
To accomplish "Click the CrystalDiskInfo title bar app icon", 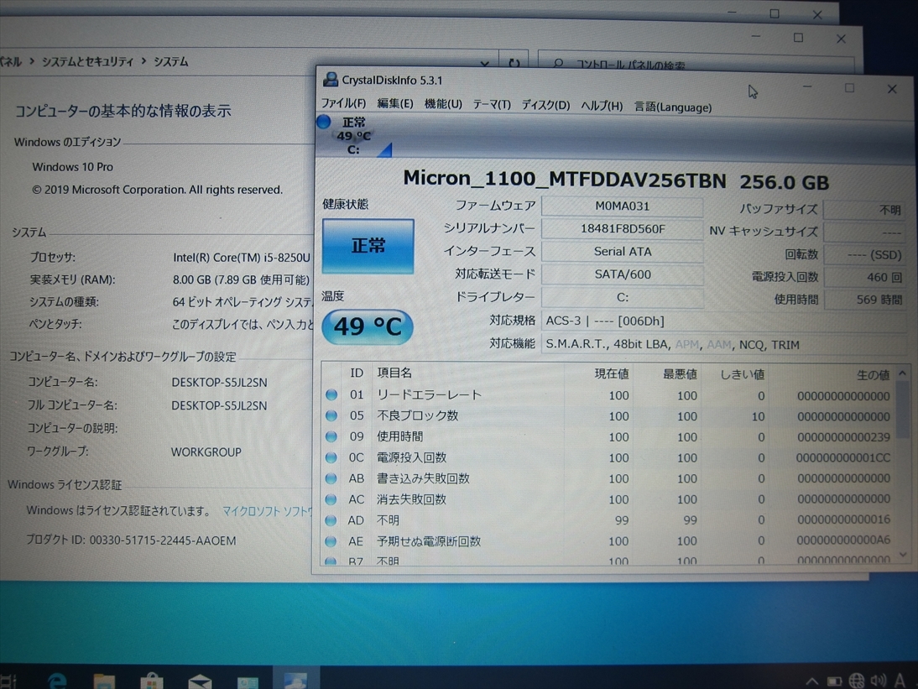I will coord(331,79).
